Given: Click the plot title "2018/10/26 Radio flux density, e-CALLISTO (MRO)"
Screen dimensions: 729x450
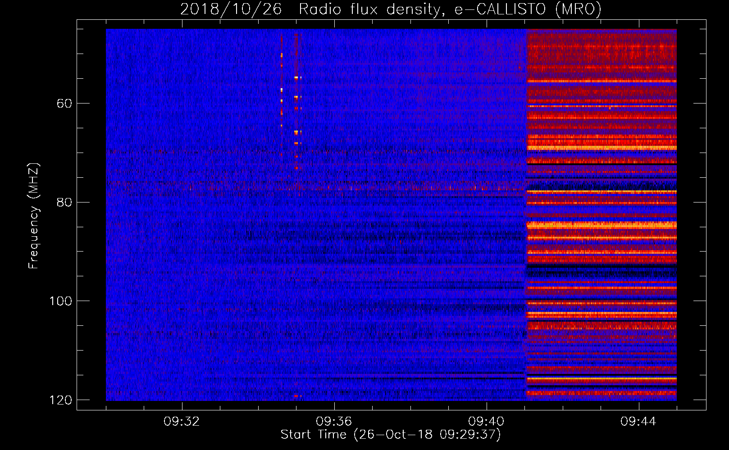Looking at the screenshot, I should click(391, 9).
